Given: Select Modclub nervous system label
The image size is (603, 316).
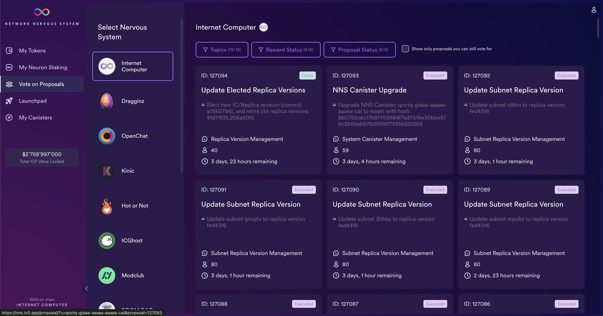Looking at the screenshot, I should pos(133,275).
